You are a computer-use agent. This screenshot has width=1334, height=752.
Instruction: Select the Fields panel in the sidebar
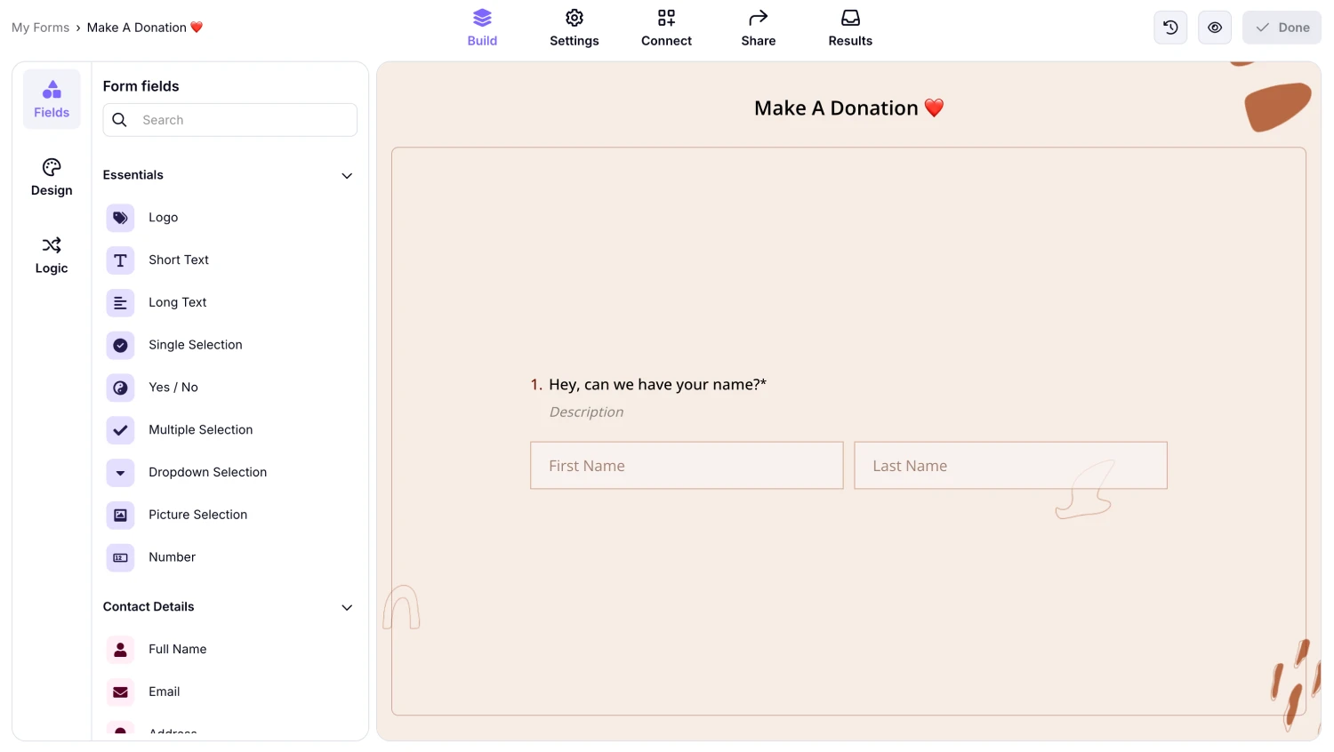click(x=51, y=98)
